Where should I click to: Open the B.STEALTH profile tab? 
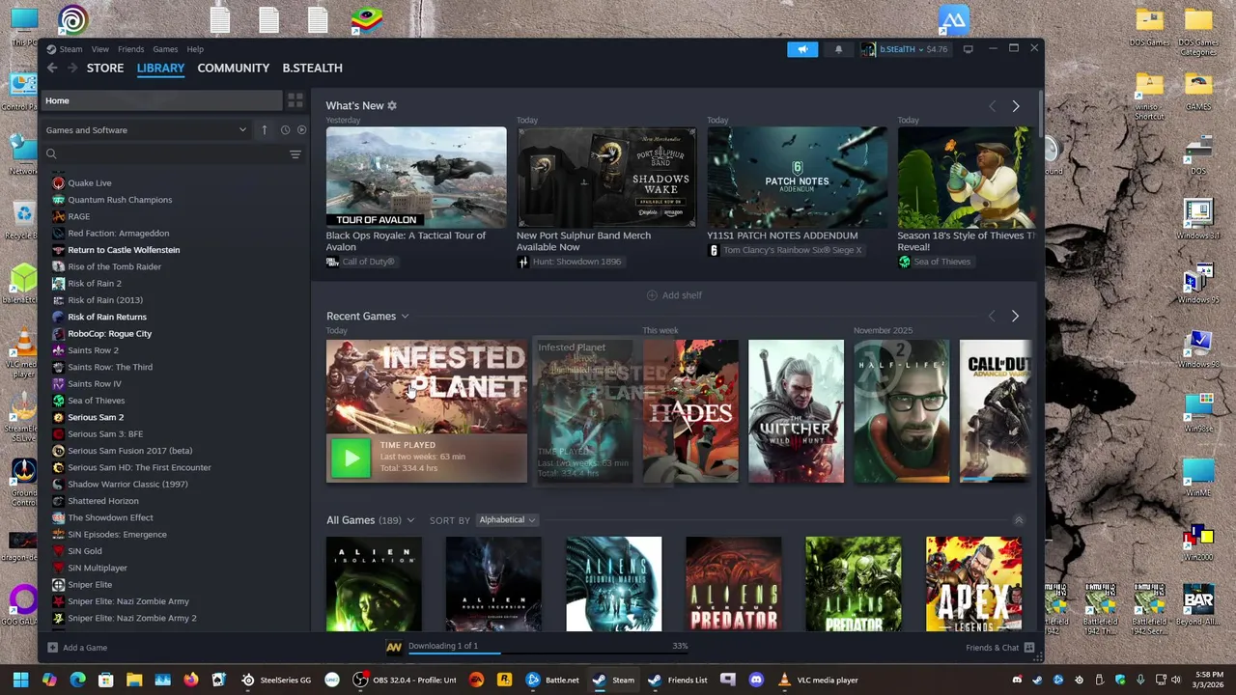pos(312,68)
